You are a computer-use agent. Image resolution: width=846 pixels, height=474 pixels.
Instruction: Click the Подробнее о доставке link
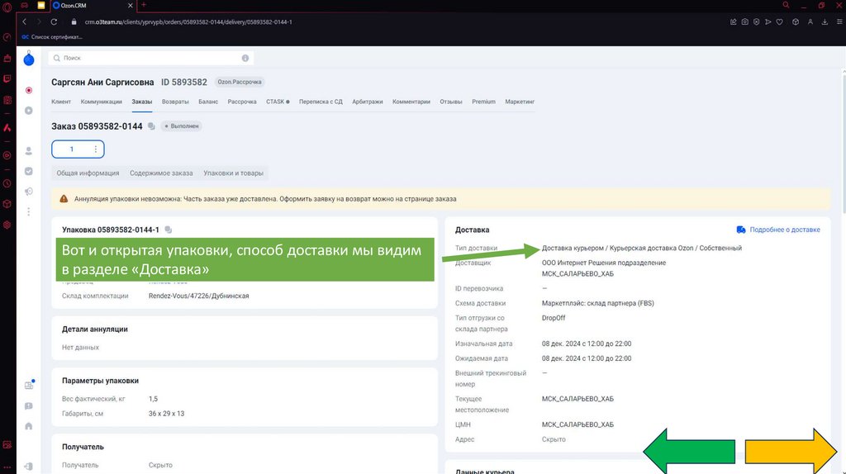point(778,230)
